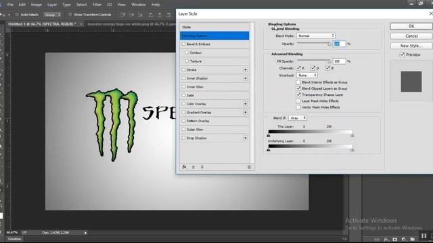The width and height of the screenshot is (433, 243).
Task: Click the align bottom edges icon
Action: (141, 15)
